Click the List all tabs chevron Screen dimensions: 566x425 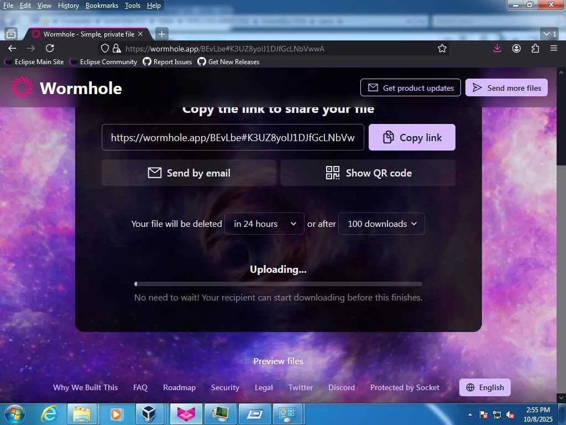550,34
